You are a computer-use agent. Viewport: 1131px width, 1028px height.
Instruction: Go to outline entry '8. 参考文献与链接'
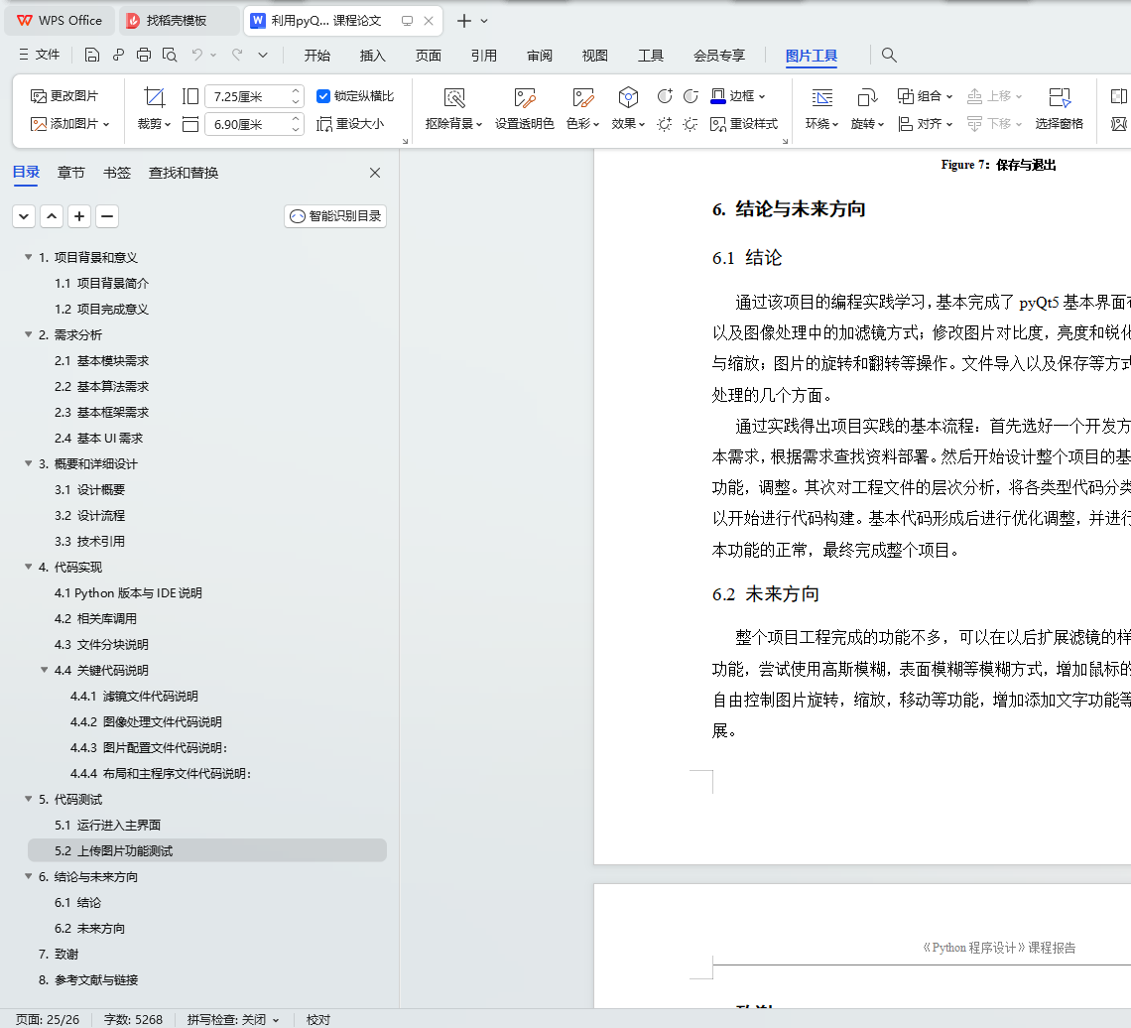87,979
